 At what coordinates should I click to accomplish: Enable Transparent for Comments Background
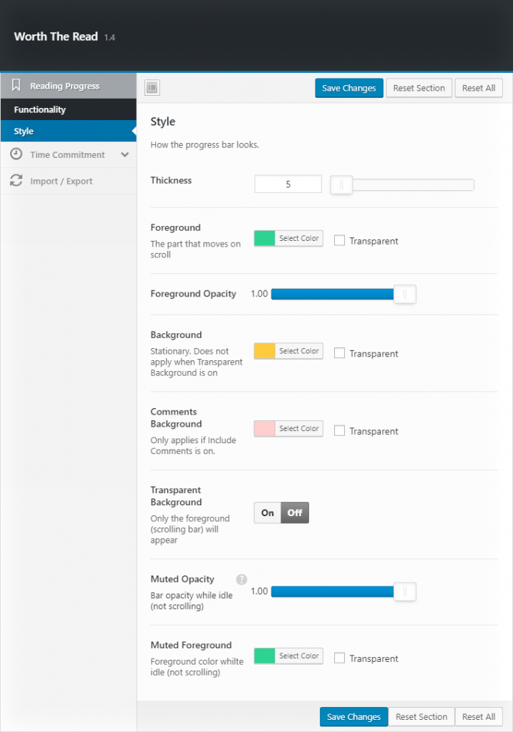(340, 430)
